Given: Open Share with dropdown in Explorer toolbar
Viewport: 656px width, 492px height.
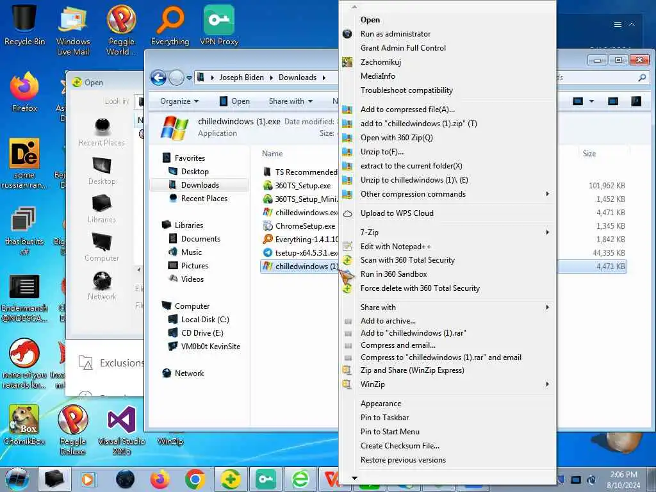Looking at the screenshot, I should [x=291, y=101].
